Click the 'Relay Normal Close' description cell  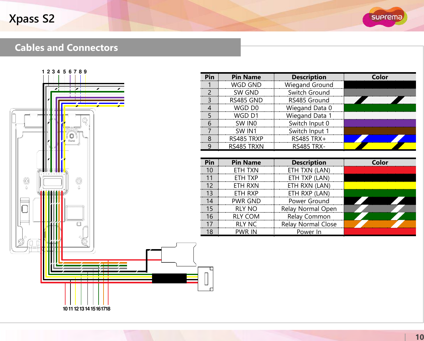(309, 224)
